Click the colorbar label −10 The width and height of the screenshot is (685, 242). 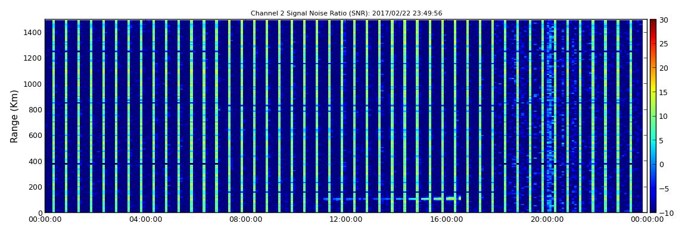click(x=666, y=213)
